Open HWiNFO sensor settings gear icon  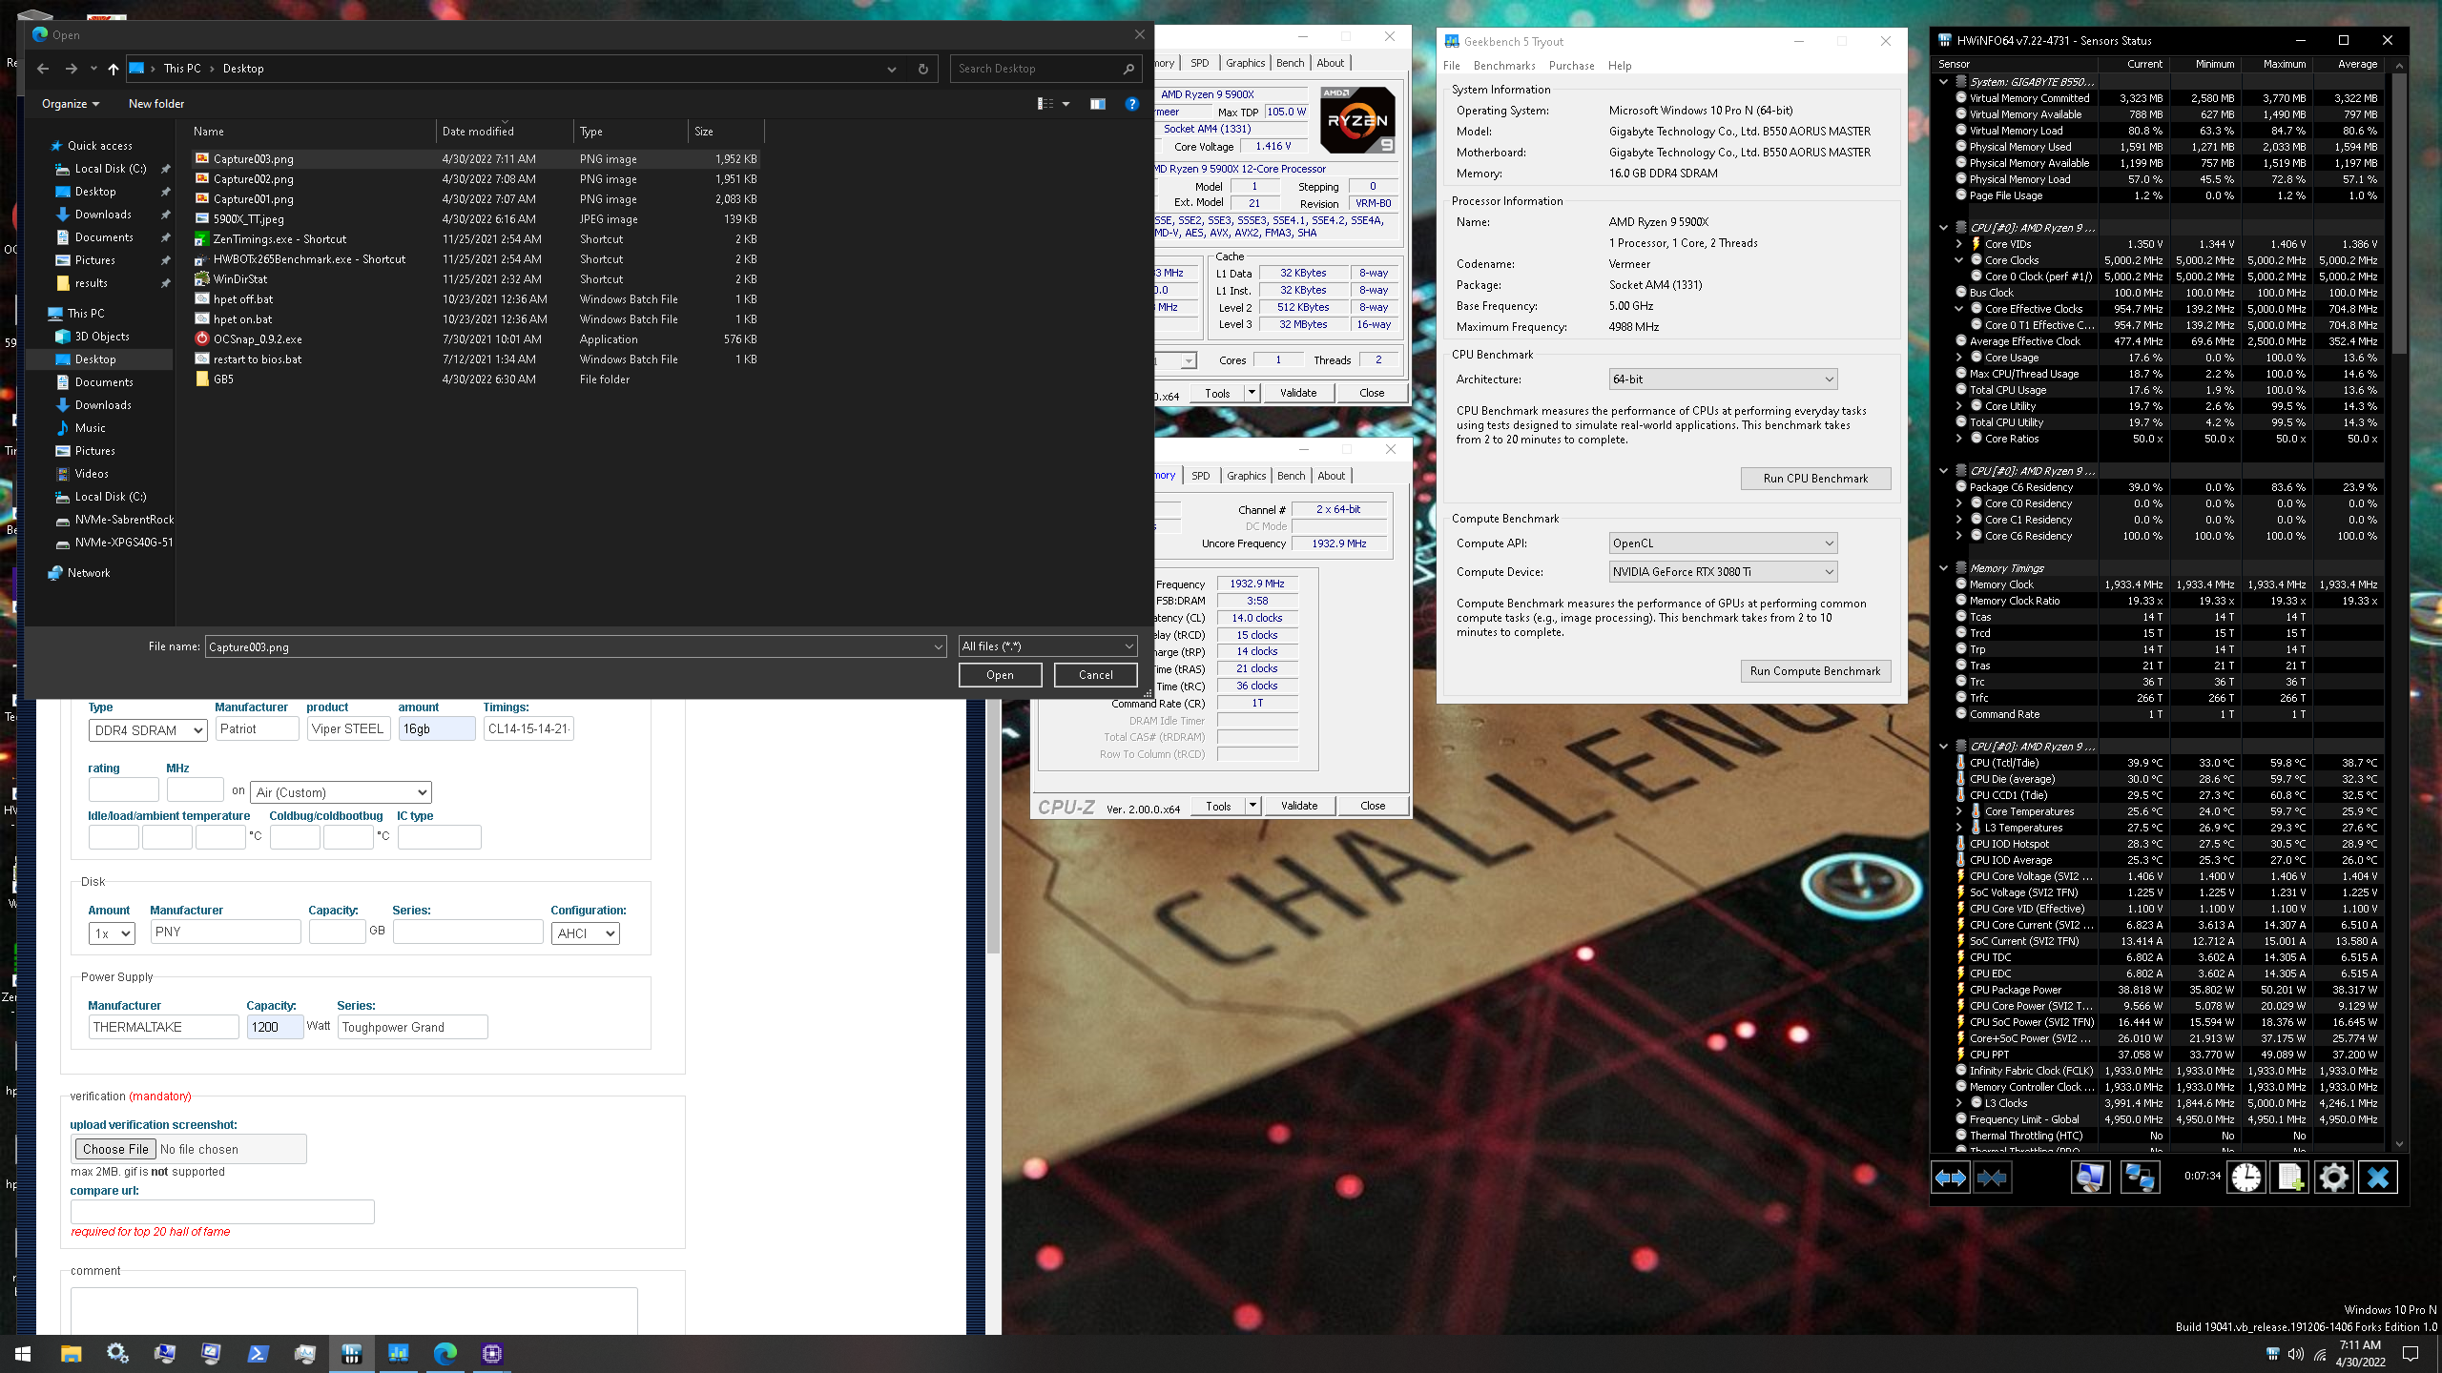(2333, 1178)
